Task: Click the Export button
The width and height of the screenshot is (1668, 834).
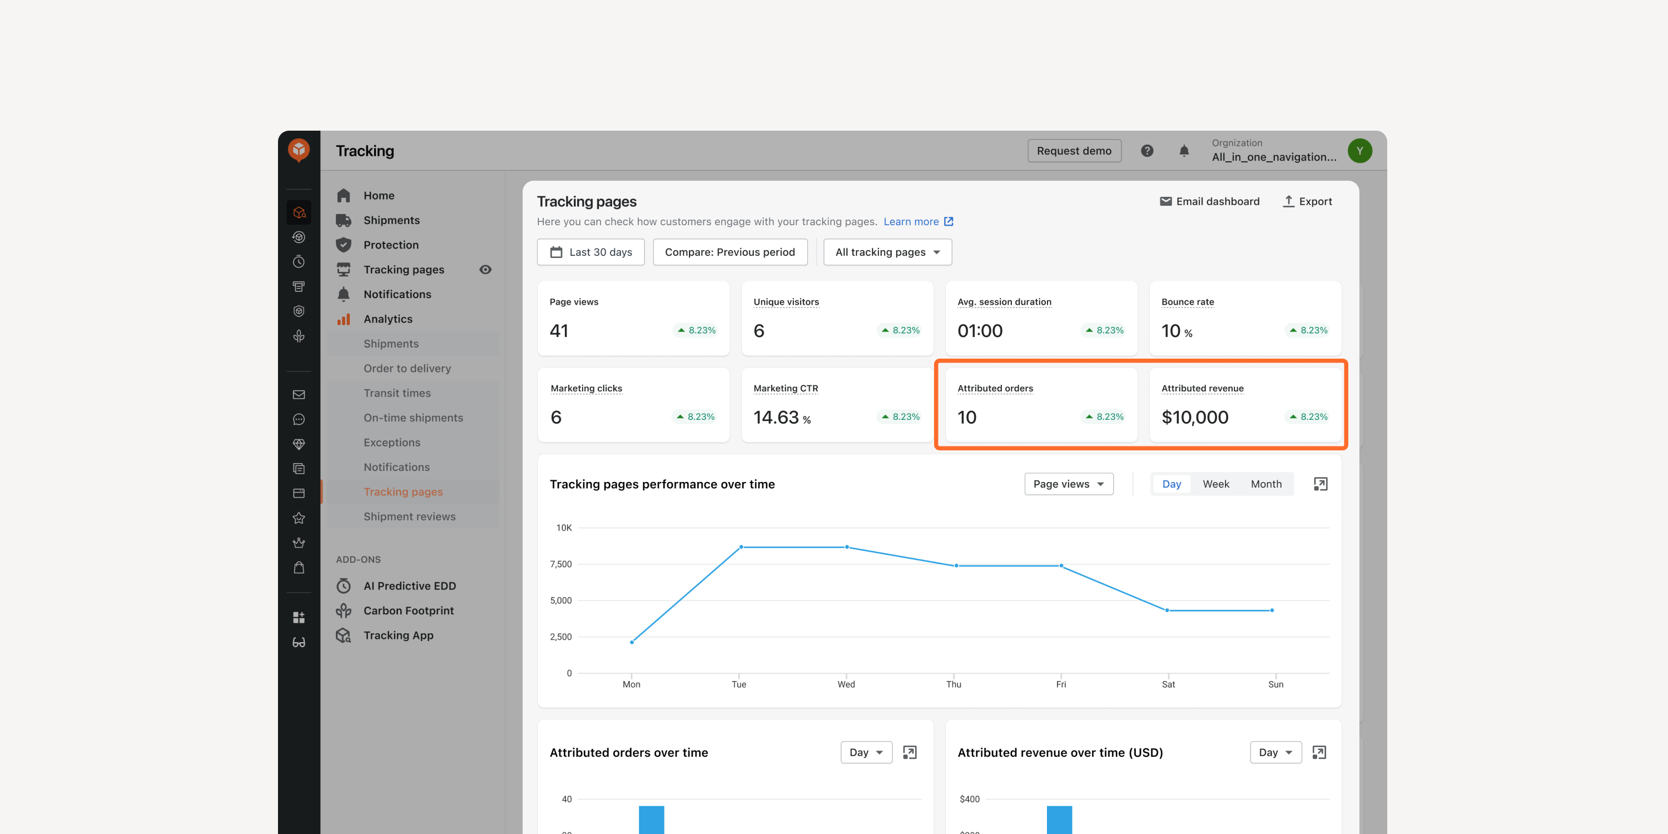Action: [x=1307, y=201]
